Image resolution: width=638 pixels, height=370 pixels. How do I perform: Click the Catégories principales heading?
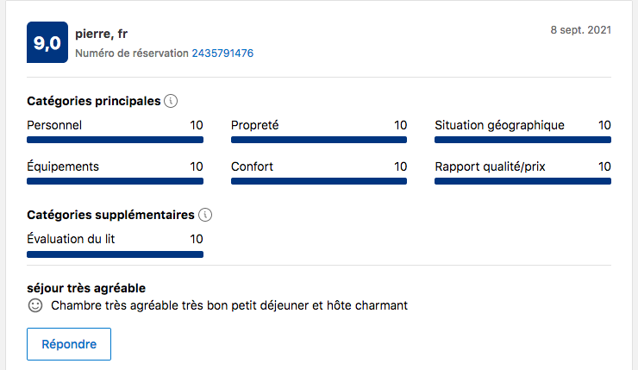click(94, 101)
